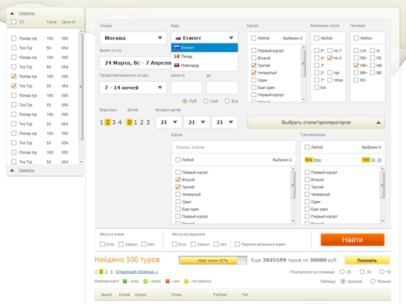Click the flag icon next to Питер option

click(177, 56)
